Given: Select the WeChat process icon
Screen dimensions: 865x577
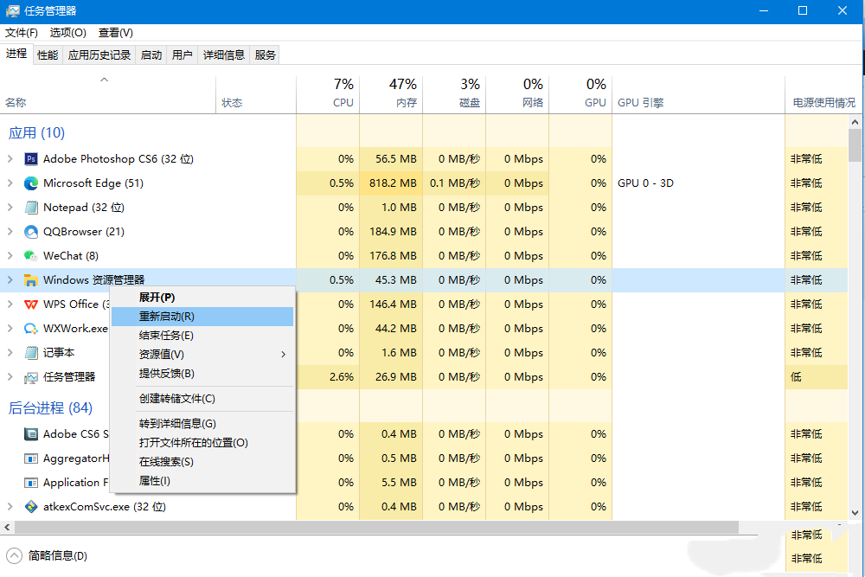Looking at the screenshot, I should point(29,255).
